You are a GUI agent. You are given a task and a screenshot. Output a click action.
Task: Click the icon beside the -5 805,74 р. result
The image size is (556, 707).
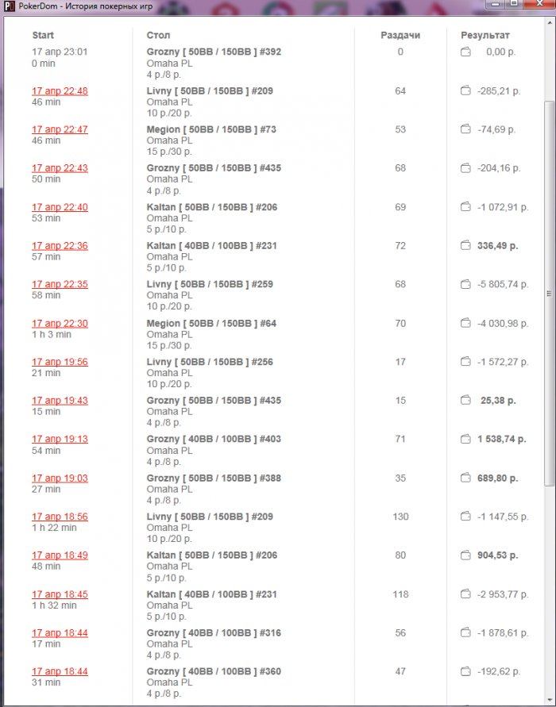(466, 285)
